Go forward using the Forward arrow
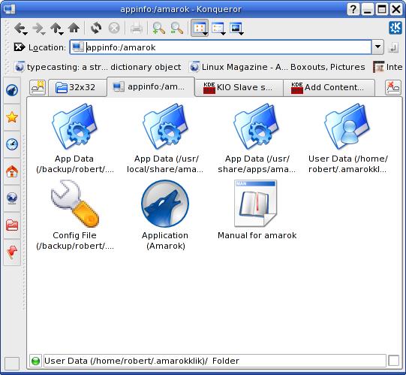Screen dimensions: 406x375 pos(38,28)
